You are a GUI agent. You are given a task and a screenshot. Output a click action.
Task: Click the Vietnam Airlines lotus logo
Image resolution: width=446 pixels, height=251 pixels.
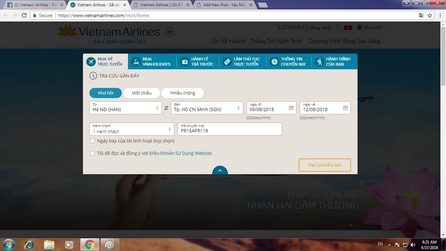pyautogui.click(x=68, y=30)
